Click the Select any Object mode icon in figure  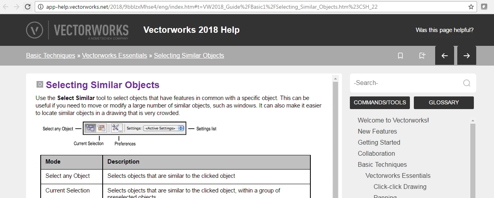click(90, 128)
